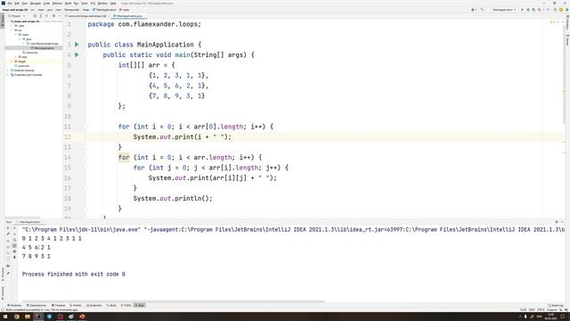Select resources folder in project tree
The height and width of the screenshot is (321, 570).
[30, 53]
